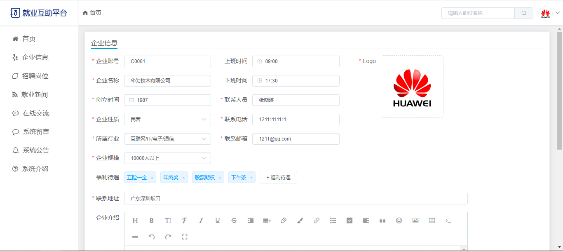Insert link using chain icon
The image size is (563, 251).
tap(317, 221)
